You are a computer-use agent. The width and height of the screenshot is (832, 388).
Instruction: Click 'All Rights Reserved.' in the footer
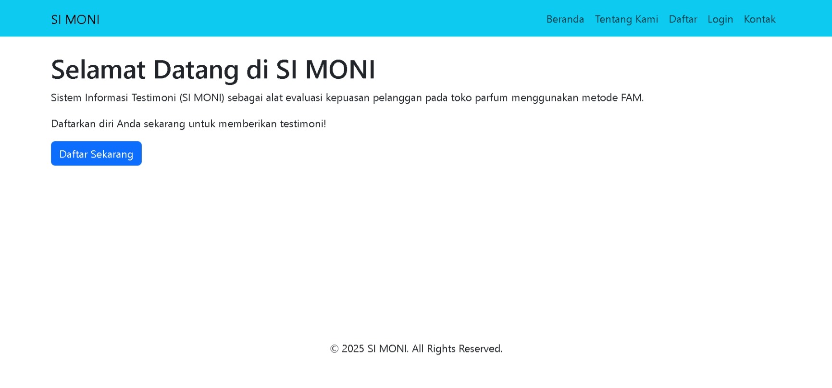(457, 349)
